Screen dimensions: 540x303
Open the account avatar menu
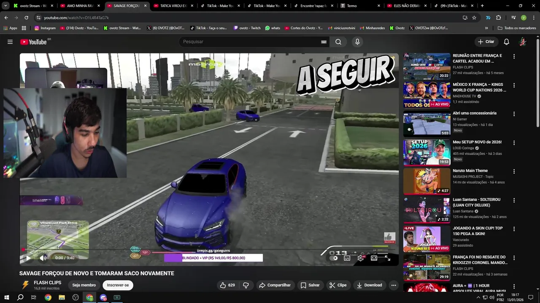(523, 42)
